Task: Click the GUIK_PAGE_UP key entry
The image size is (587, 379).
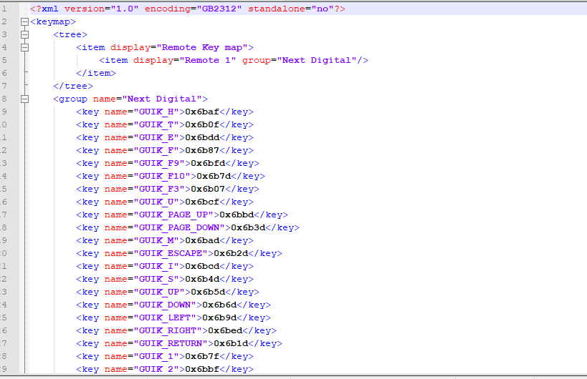Action: (x=182, y=215)
